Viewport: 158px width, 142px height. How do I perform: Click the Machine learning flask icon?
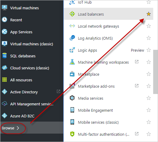(x=72, y=62)
